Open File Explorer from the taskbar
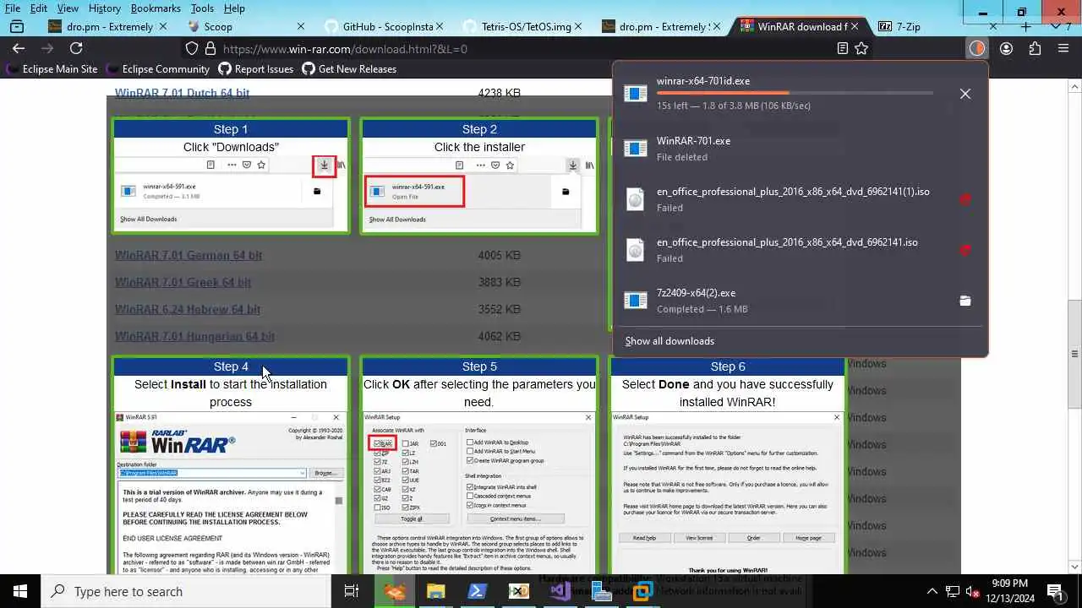The height and width of the screenshot is (608, 1082). [435, 591]
